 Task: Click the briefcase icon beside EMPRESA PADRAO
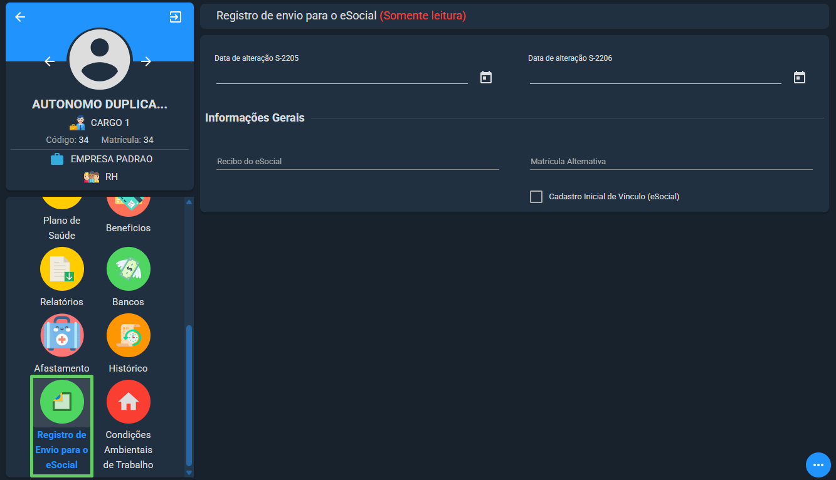tap(57, 159)
